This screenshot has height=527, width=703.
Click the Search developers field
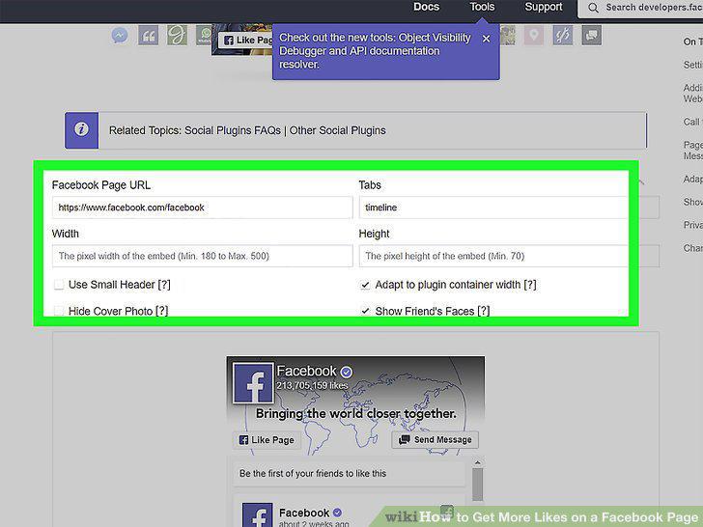[641, 8]
